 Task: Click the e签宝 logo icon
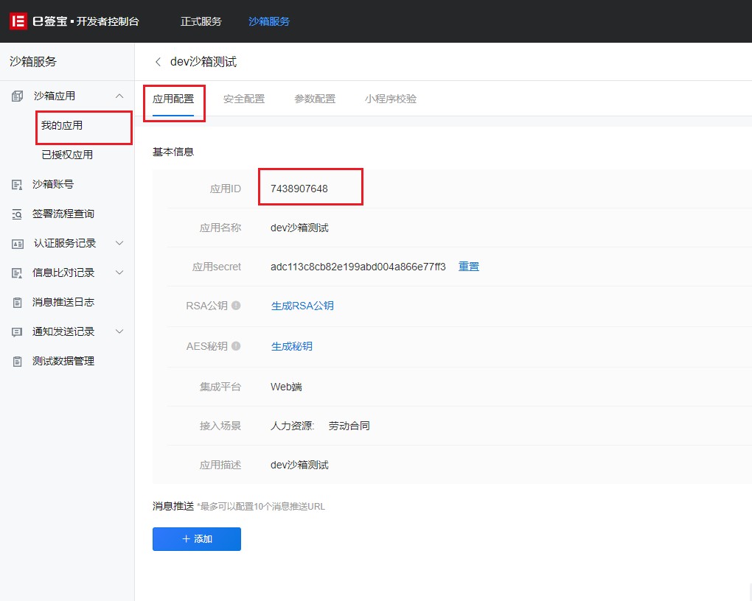(x=18, y=21)
